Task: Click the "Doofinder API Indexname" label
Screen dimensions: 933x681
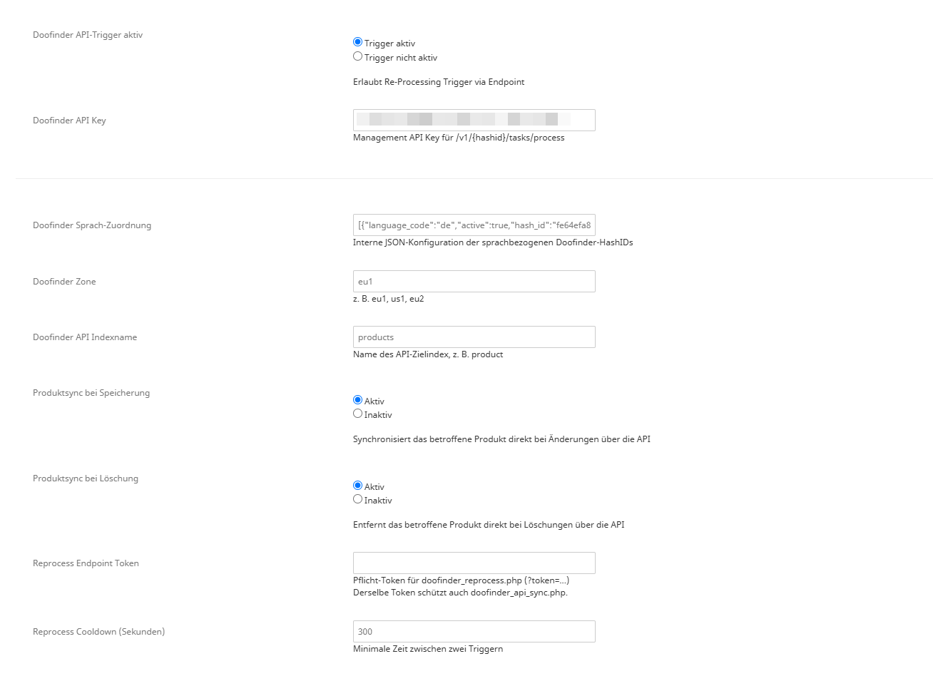Action: pos(85,337)
